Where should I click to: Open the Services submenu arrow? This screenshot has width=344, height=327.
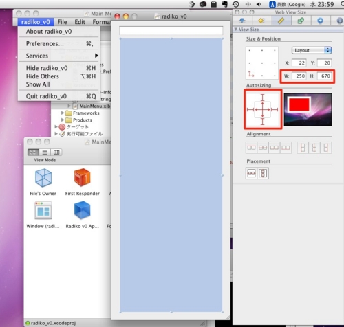(x=96, y=56)
